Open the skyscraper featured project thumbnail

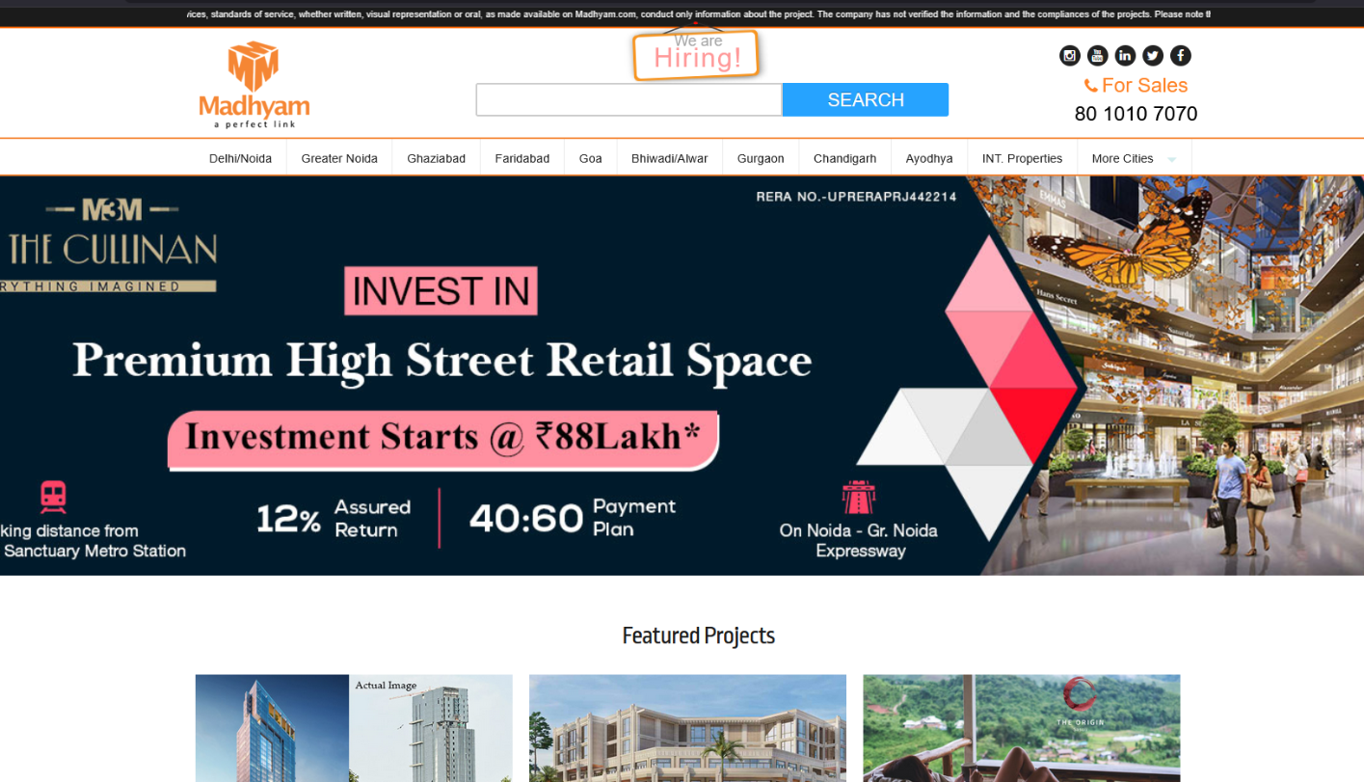pos(354,728)
